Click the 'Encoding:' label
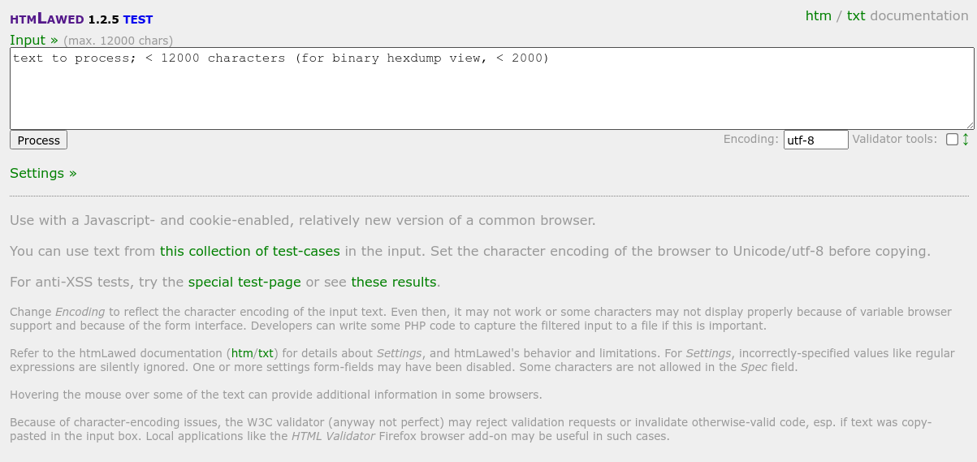Image resolution: width=977 pixels, height=462 pixels. click(750, 139)
